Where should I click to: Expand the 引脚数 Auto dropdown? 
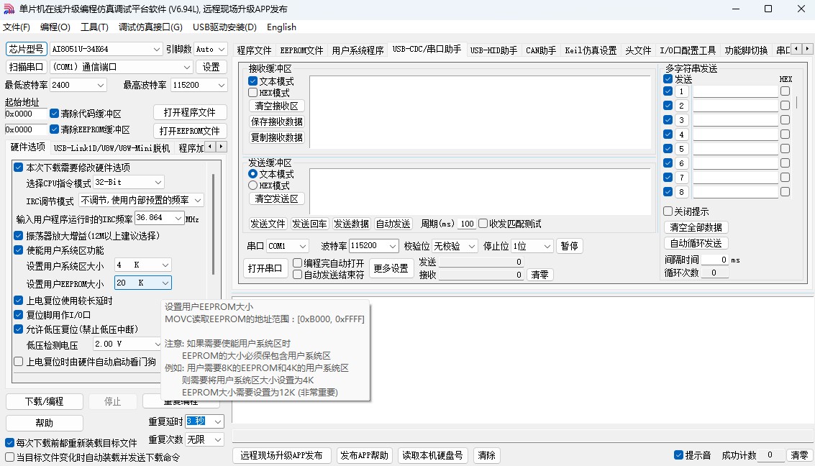[222, 50]
